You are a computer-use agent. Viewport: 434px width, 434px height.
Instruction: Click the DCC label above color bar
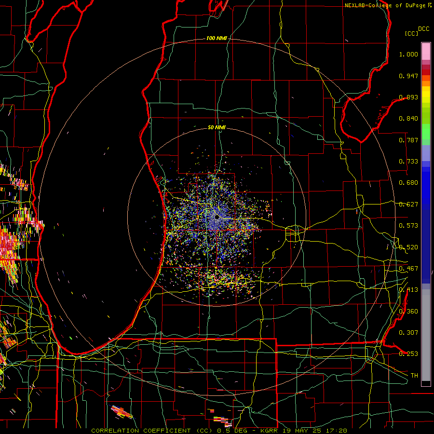coord(424,29)
